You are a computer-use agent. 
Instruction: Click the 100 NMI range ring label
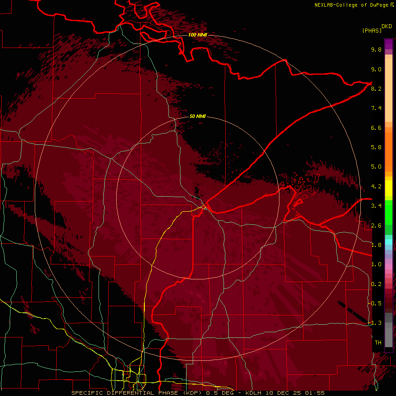pyautogui.click(x=198, y=35)
